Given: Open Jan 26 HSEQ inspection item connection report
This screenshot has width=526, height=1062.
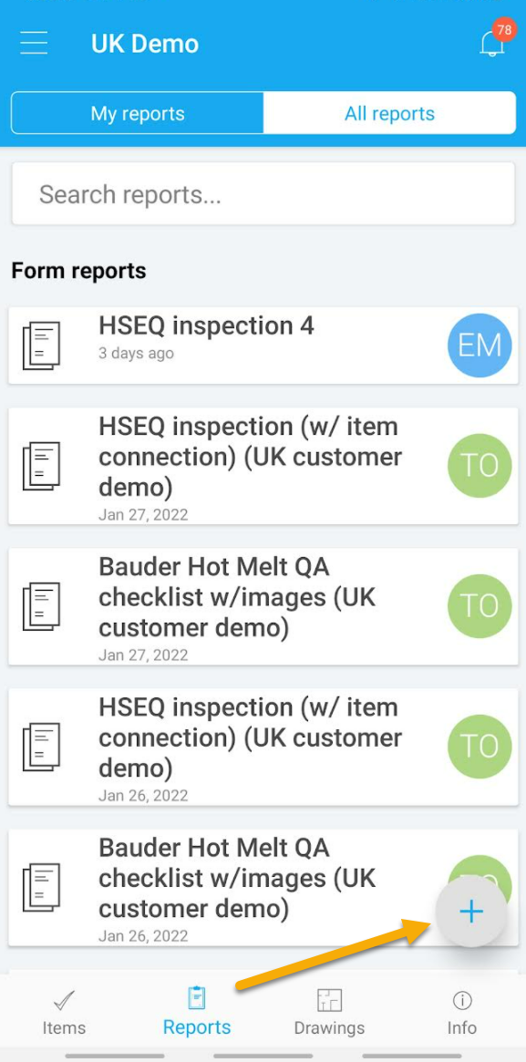Looking at the screenshot, I should tap(263, 747).
